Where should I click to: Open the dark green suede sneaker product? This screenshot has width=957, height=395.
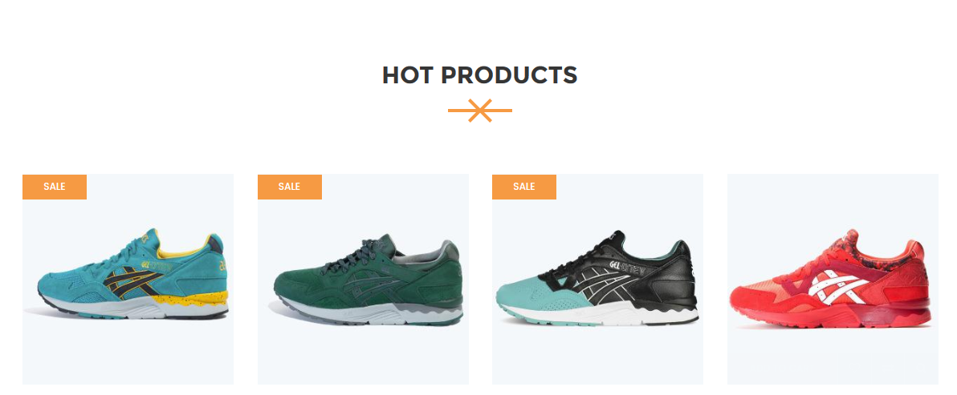363,280
